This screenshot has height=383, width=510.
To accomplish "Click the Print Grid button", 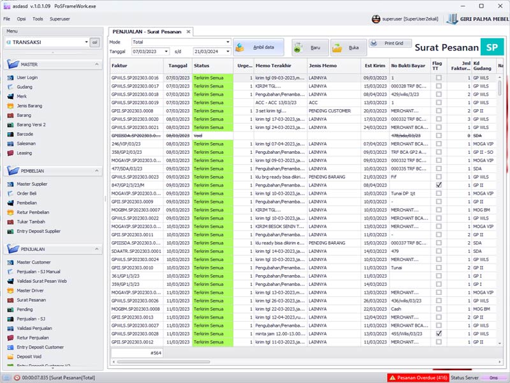I will pos(390,43).
